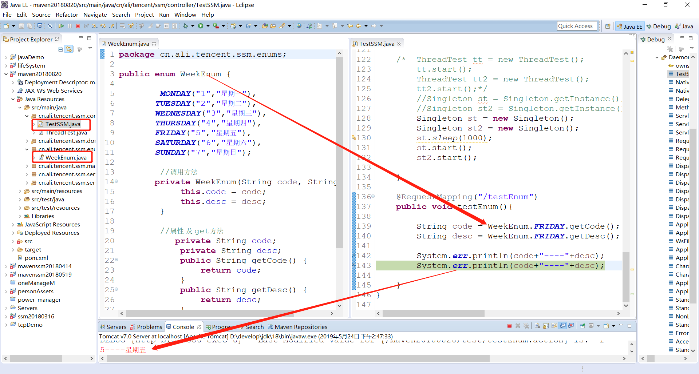
Task: Toggle Skip All Breakpoints
Action: [x=50, y=26]
